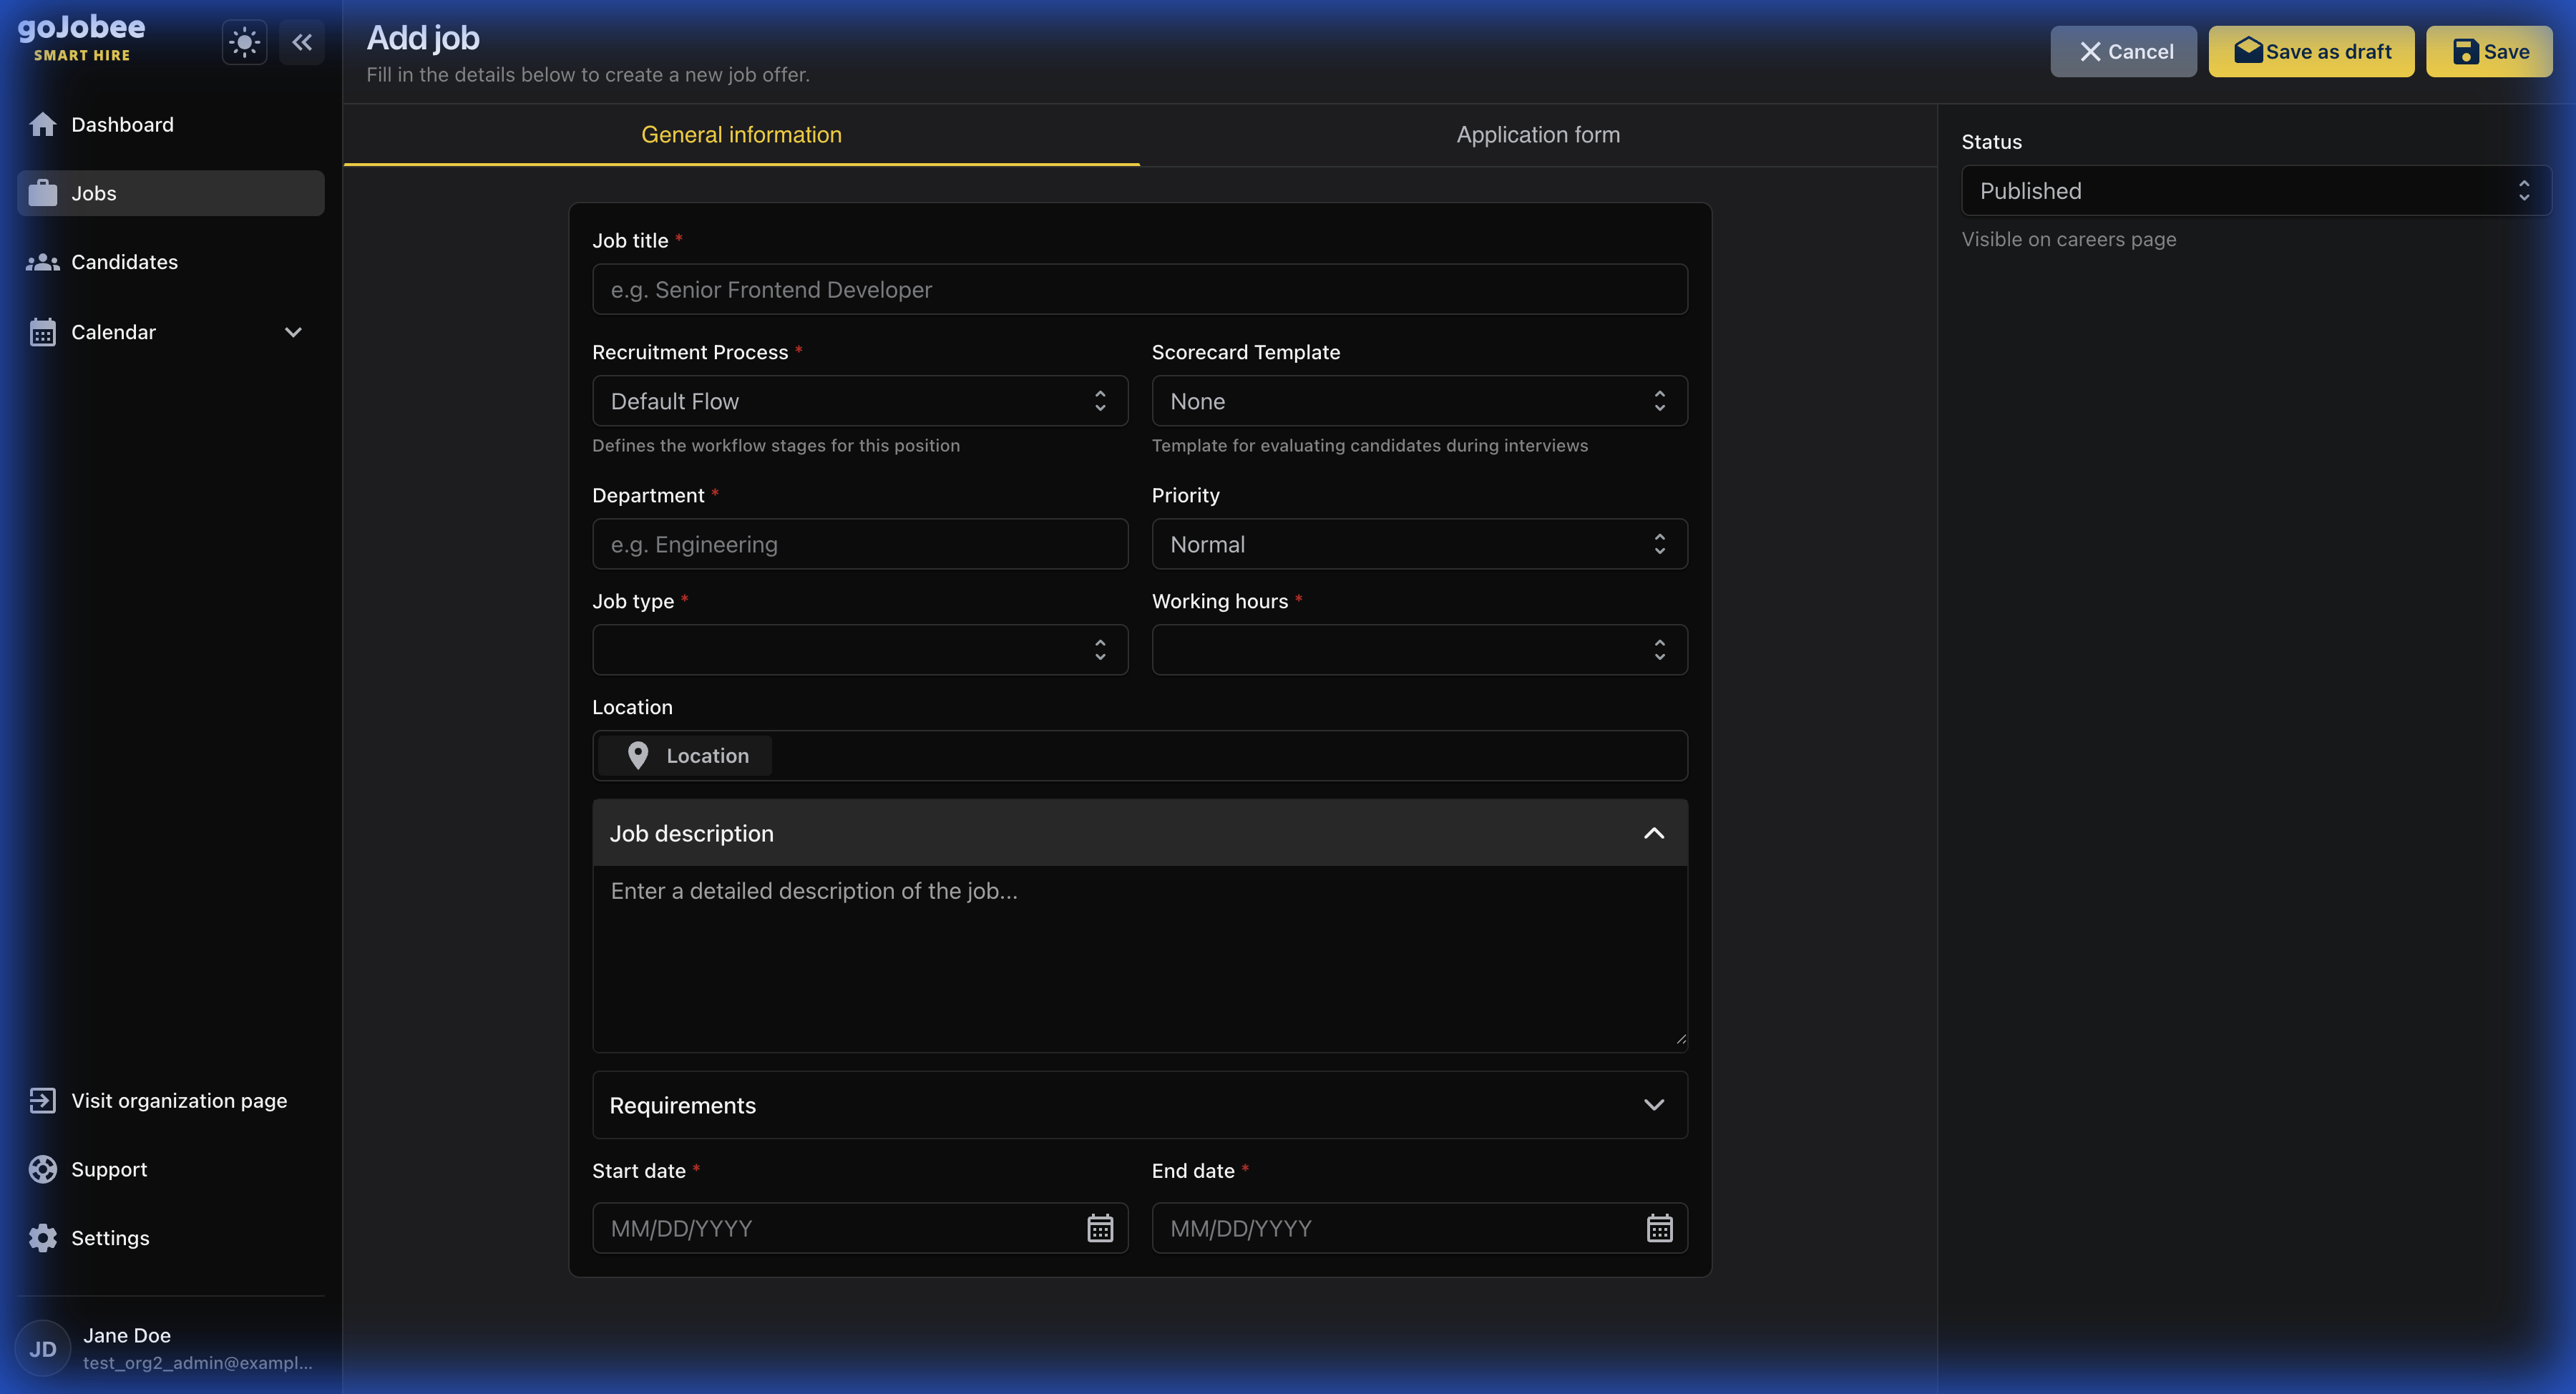Click the Candidates people icon
Viewport: 2576px width, 1394px height.
click(43, 262)
